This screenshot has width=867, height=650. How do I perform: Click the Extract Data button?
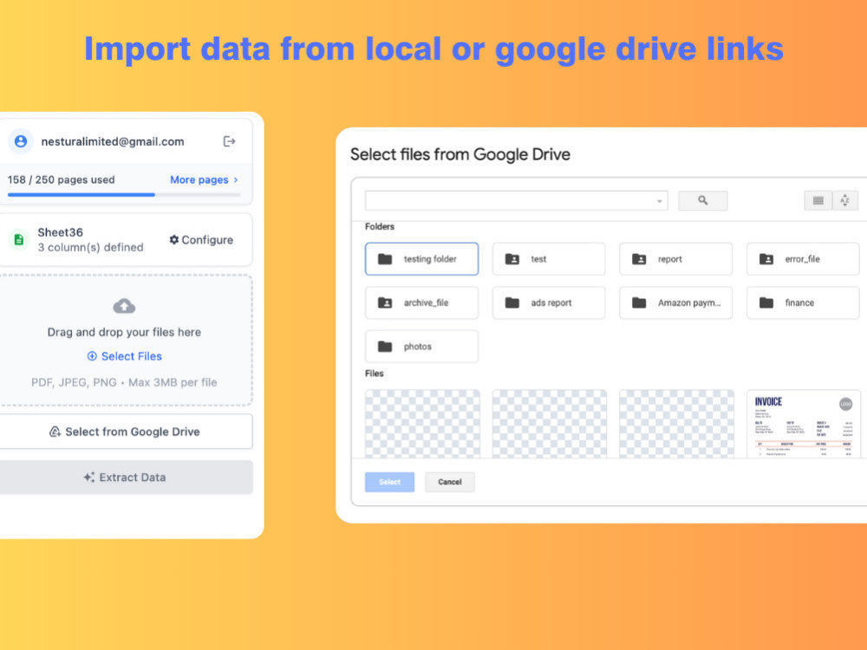coord(126,477)
